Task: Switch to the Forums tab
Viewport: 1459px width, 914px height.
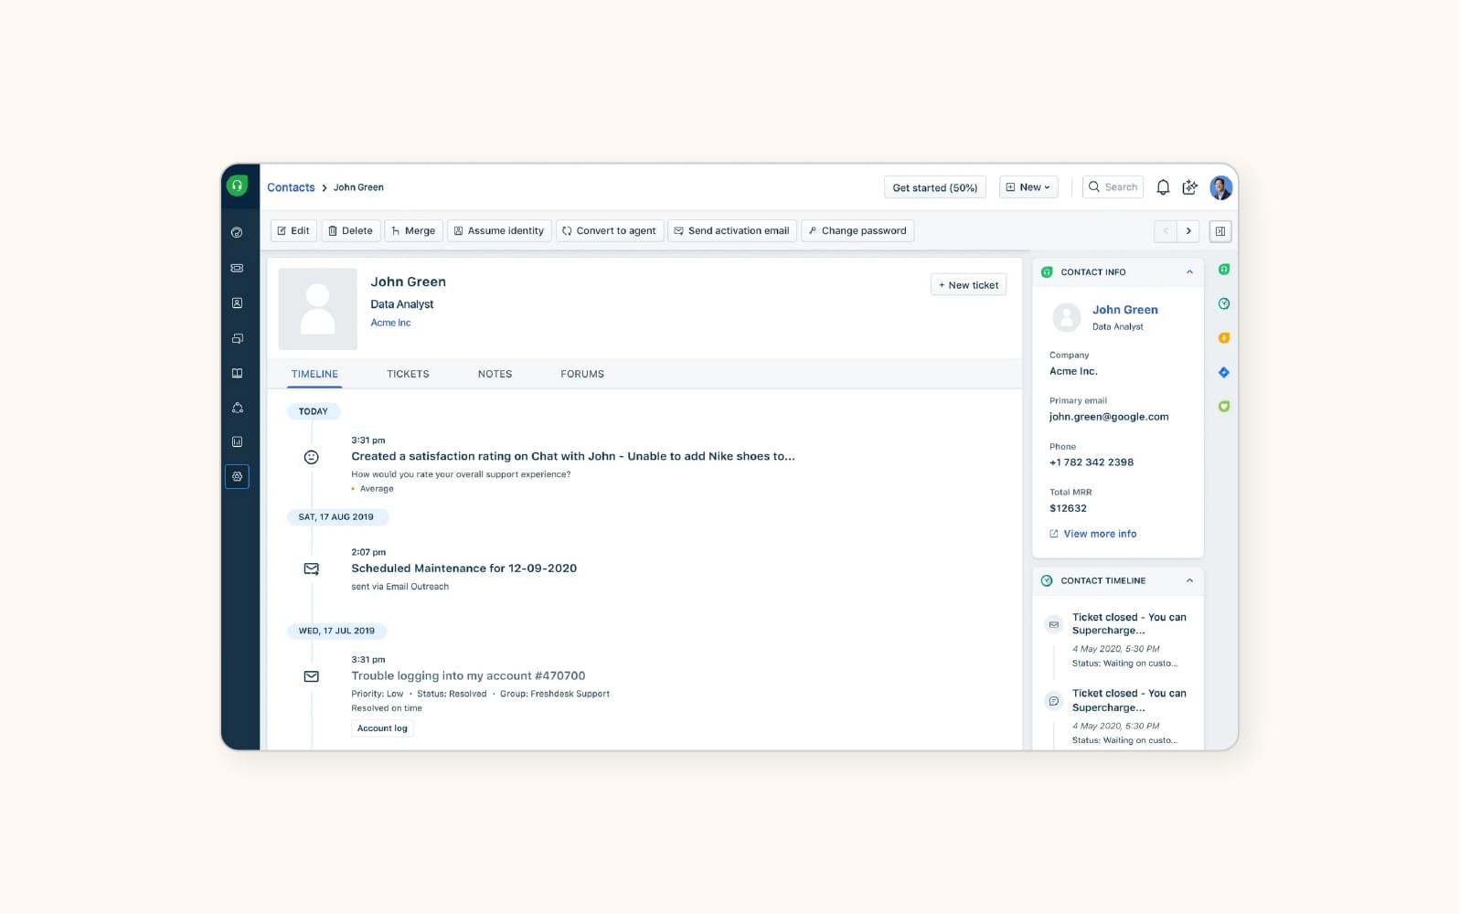Action: pyautogui.click(x=582, y=374)
